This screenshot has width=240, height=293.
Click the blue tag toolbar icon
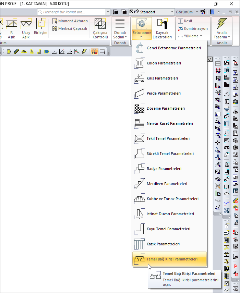pos(47,51)
